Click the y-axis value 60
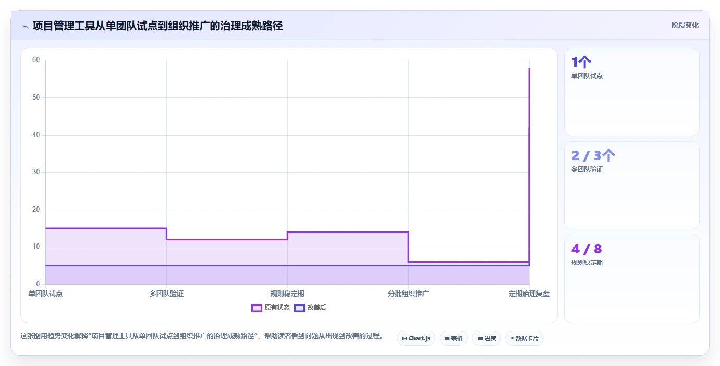This screenshot has width=720, height=366. (36, 60)
